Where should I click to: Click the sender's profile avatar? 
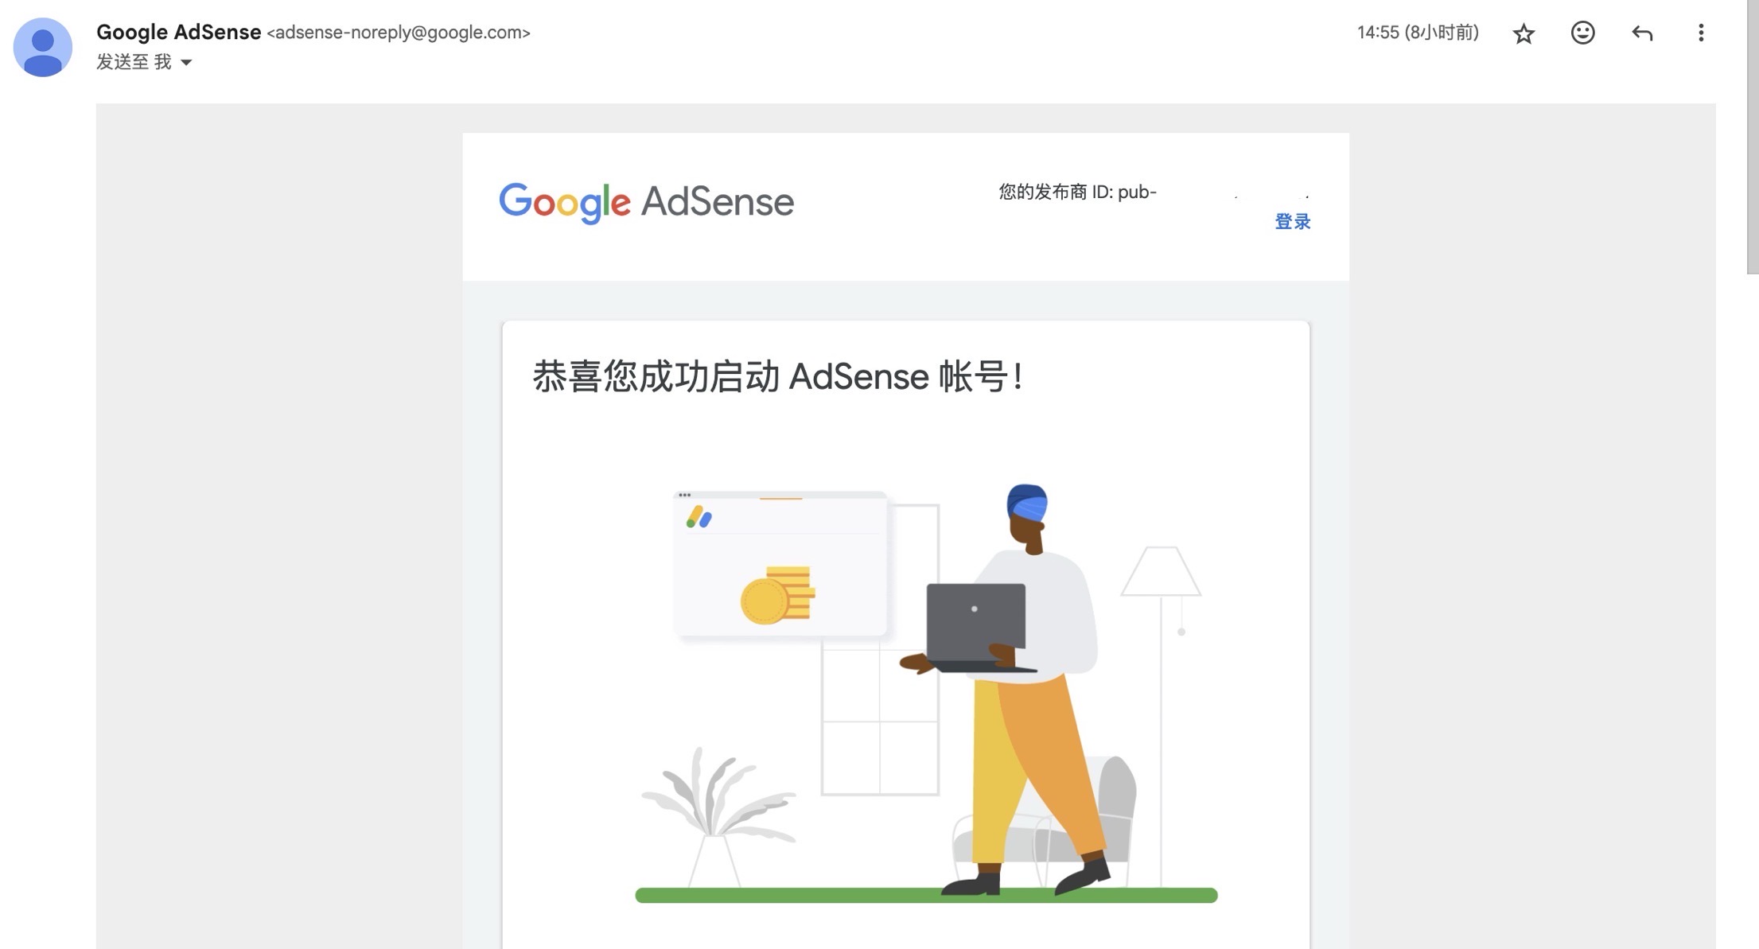pos(43,47)
